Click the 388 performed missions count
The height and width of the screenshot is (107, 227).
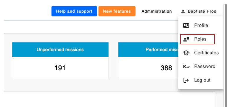[166, 68]
